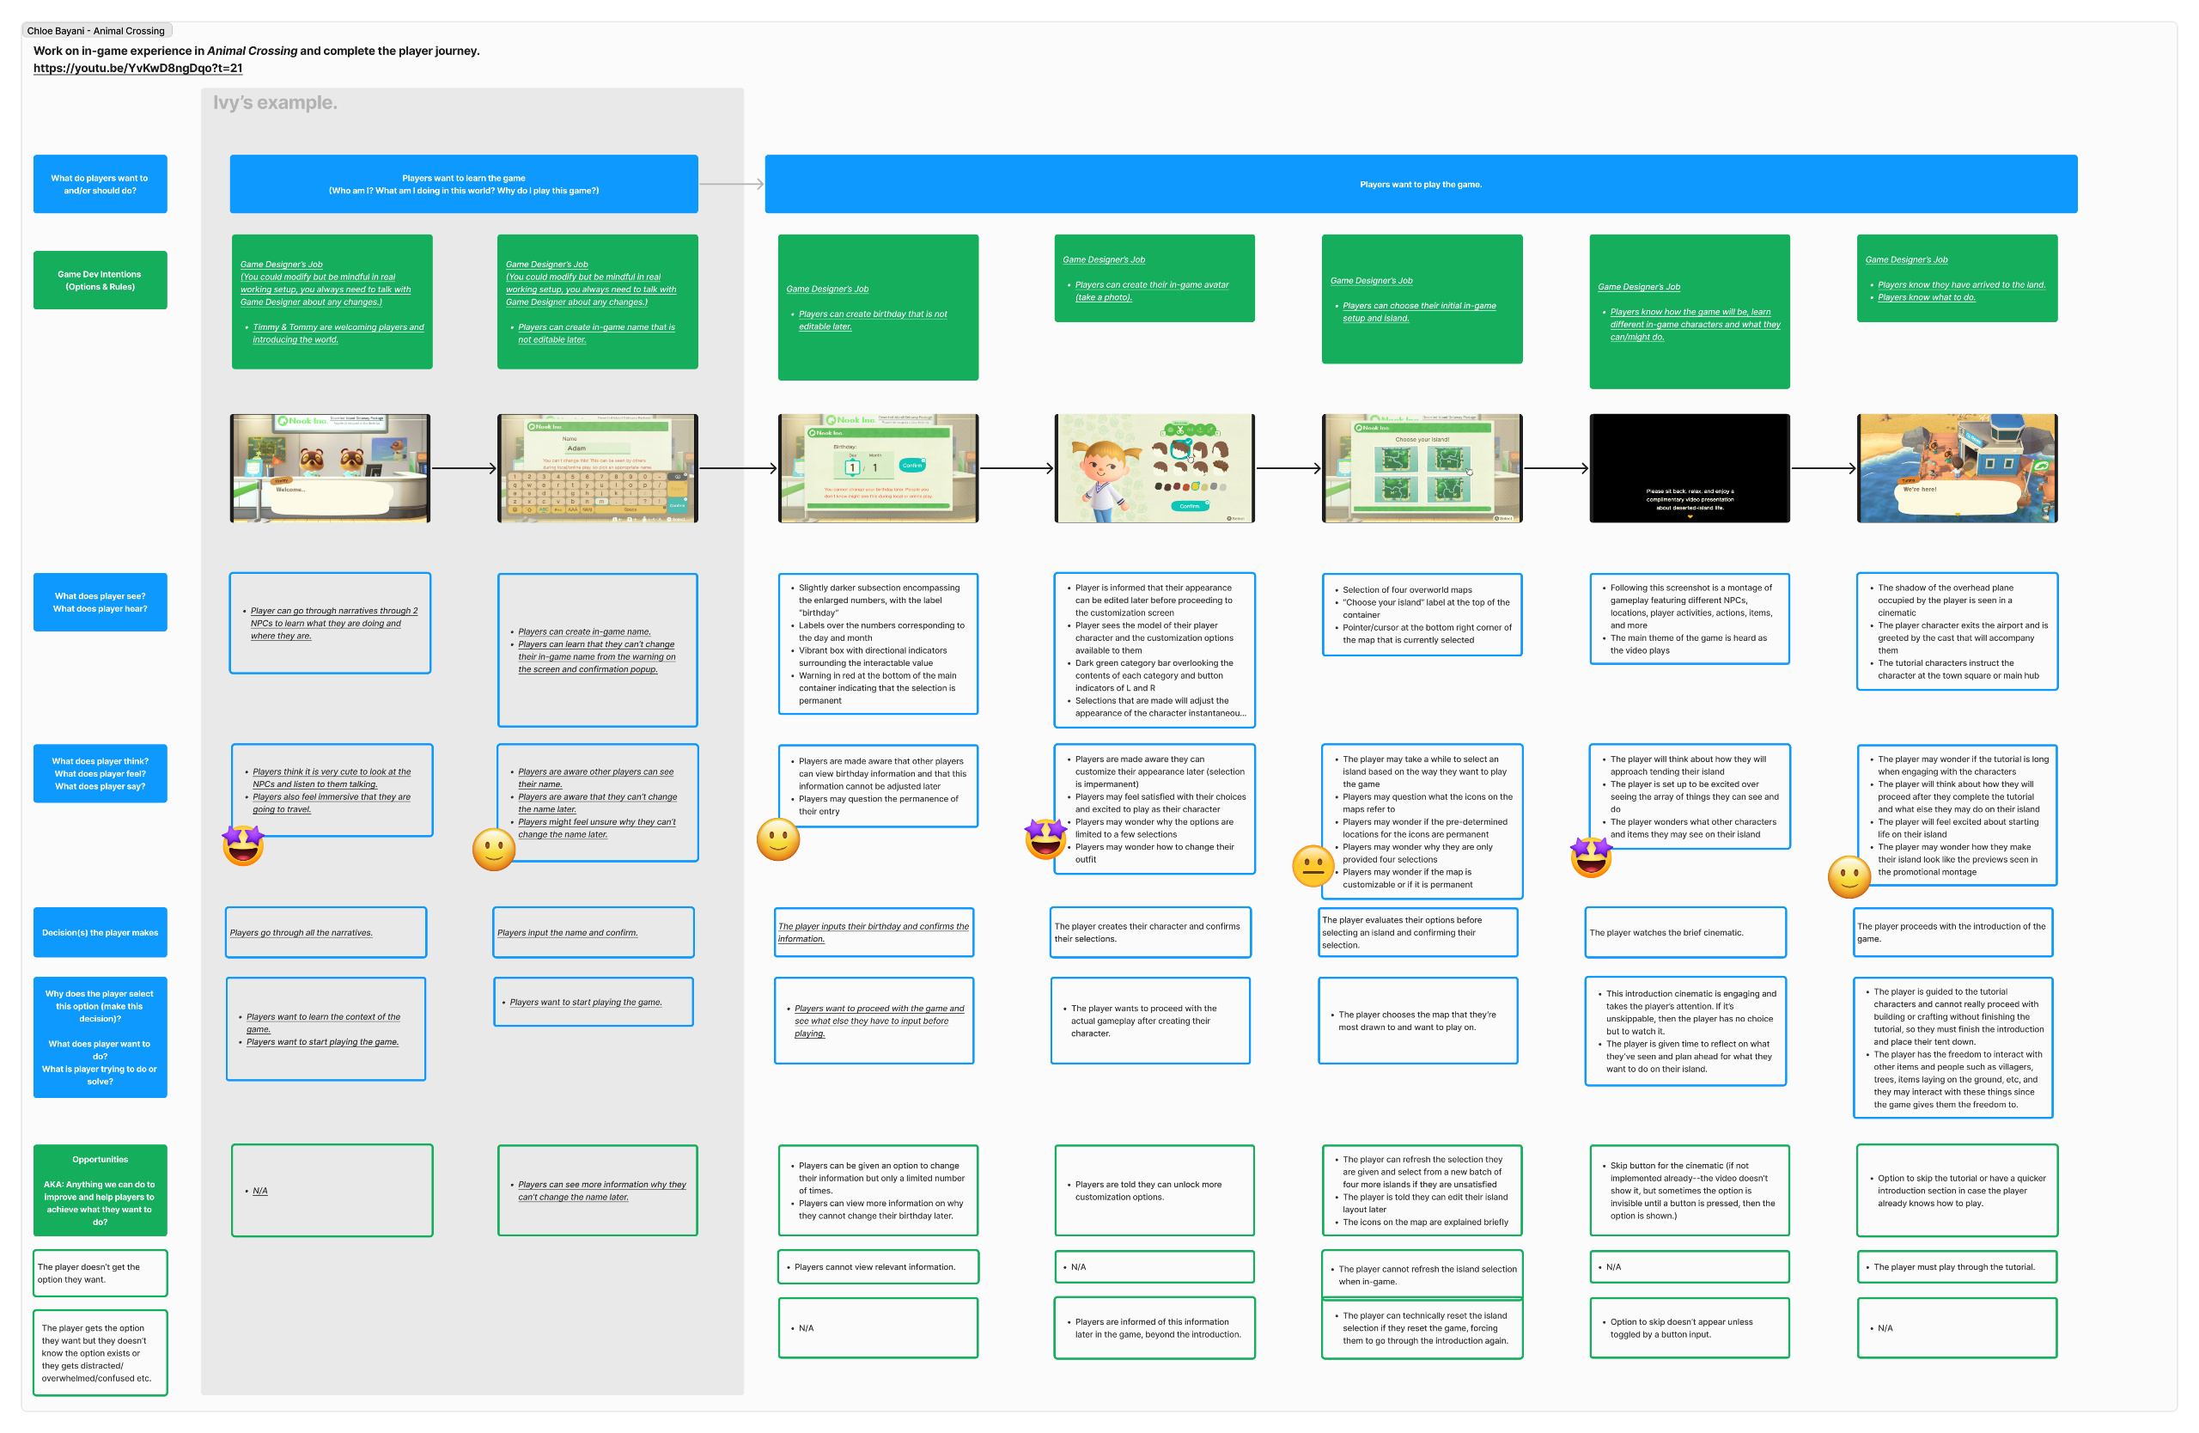Open the youtu.be video link
This screenshot has height=1433, width=2199.
point(137,69)
